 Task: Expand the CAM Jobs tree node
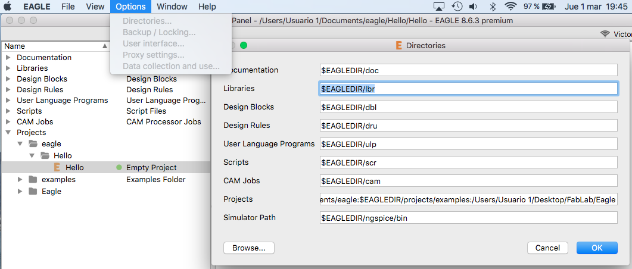click(x=8, y=121)
